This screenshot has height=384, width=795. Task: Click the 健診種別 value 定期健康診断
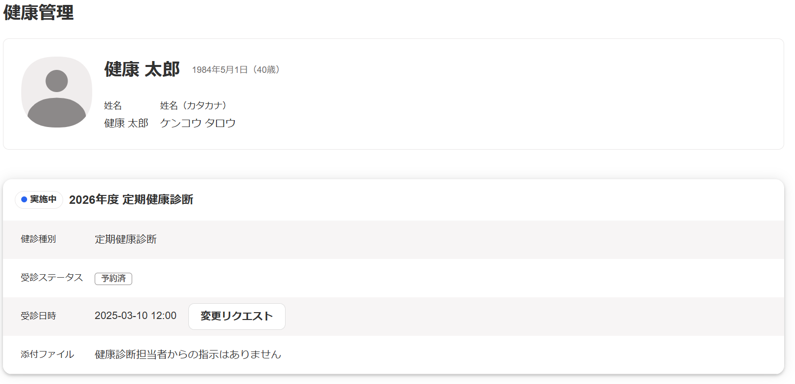(x=126, y=239)
